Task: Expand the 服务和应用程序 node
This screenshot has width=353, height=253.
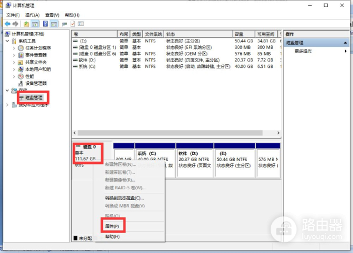Action: point(7,105)
